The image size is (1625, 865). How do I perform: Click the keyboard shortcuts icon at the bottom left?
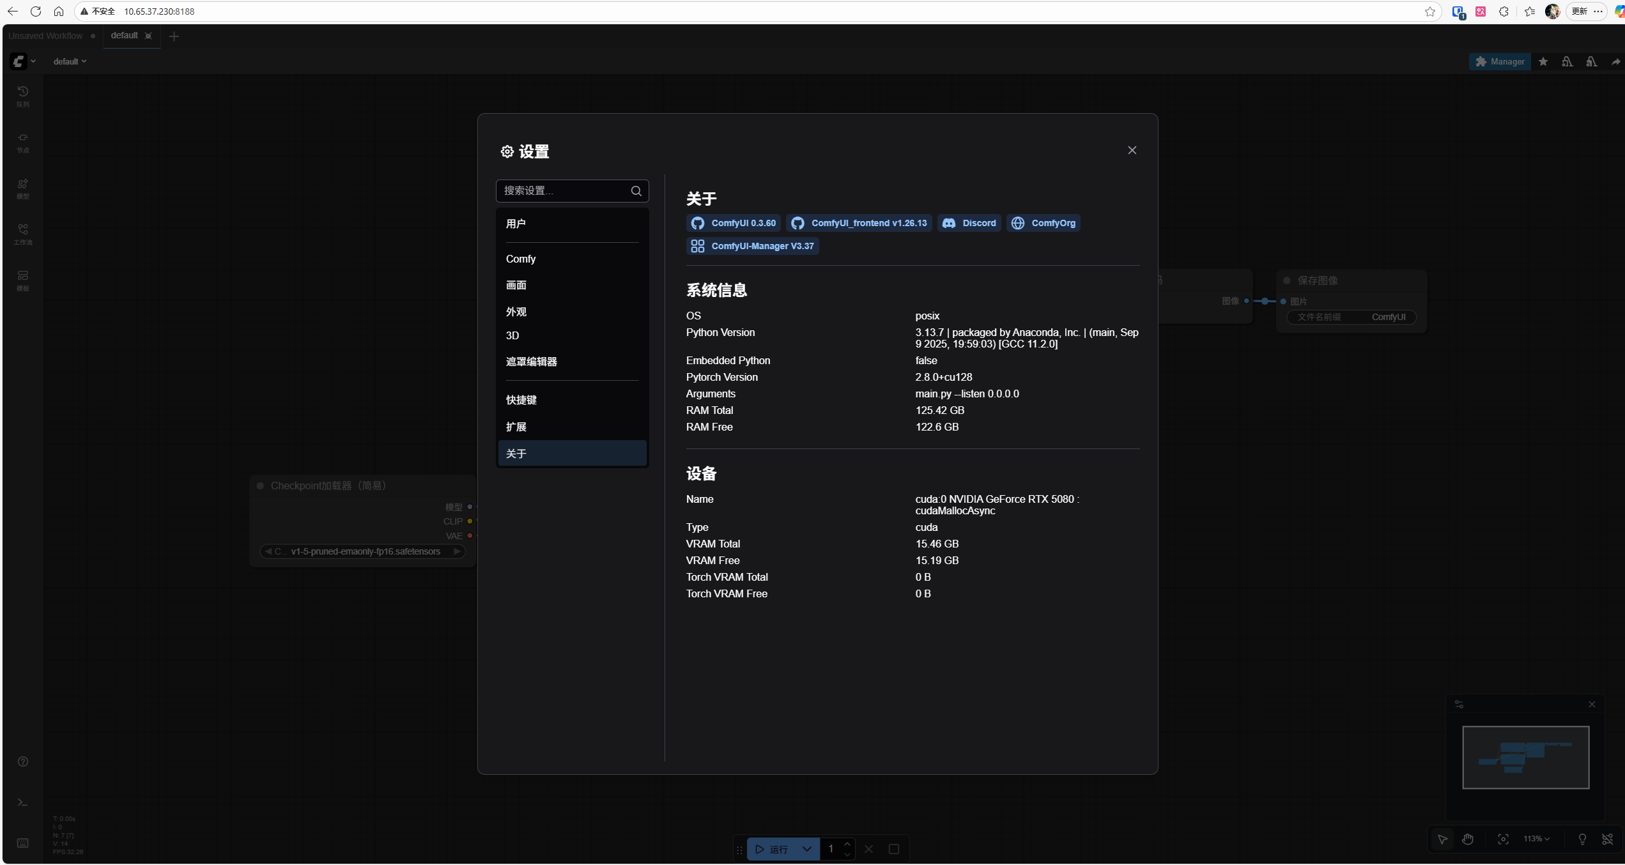[22, 843]
